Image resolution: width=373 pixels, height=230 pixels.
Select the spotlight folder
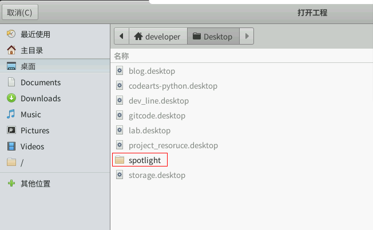click(144, 160)
